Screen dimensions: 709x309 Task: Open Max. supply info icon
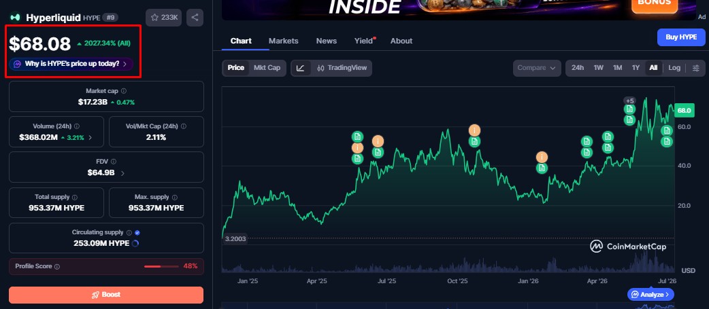(175, 197)
